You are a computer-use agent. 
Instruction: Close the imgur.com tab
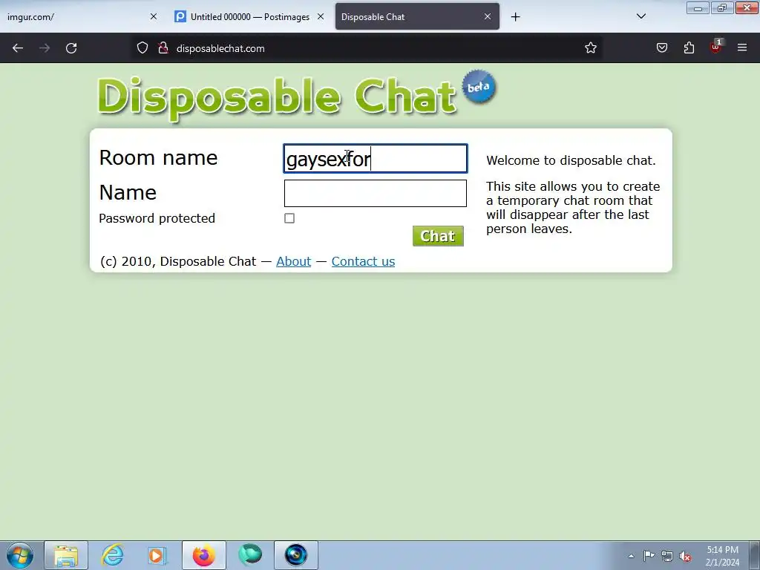pyautogui.click(x=153, y=16)
